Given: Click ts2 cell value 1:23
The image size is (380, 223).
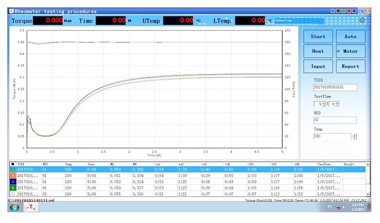Looking at the screenshot, I should point(182,188).
